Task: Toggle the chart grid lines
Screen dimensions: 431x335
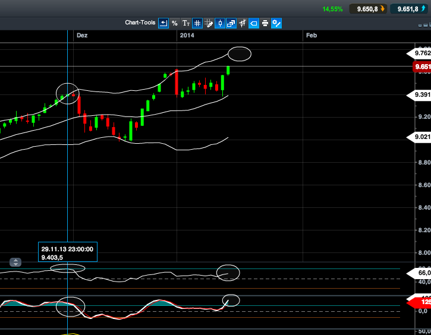Action: [x=197, y=23]
